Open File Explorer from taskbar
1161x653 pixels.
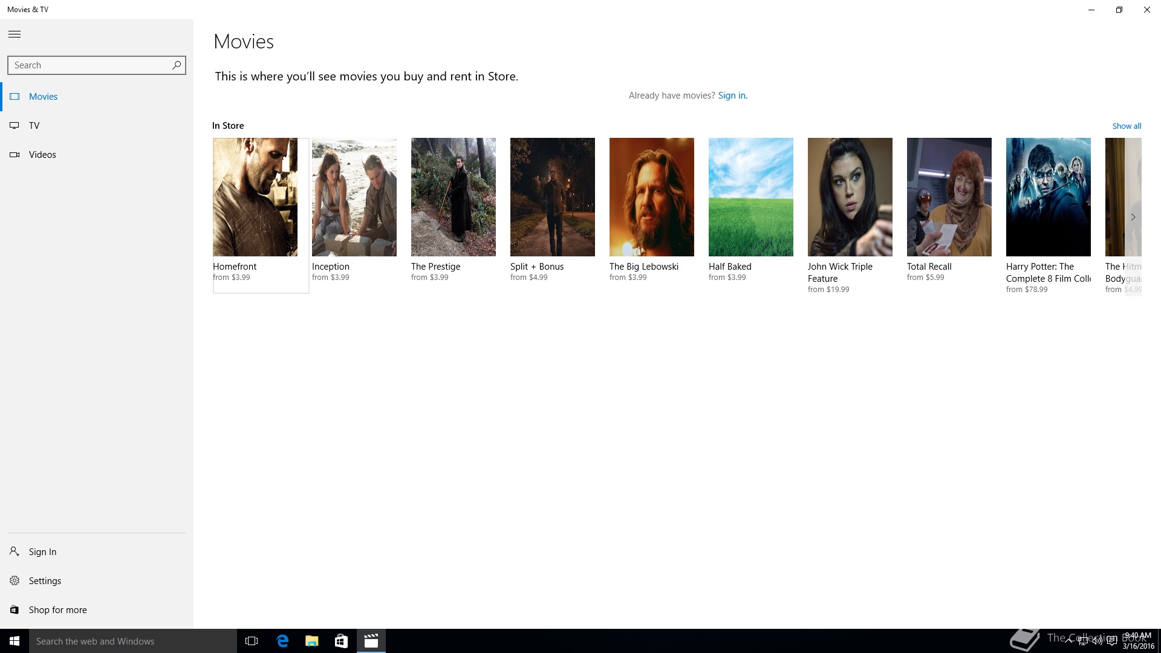coord(311,641)
